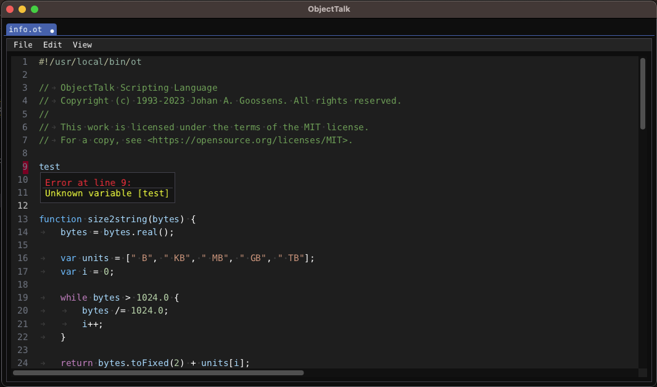Open the Edit menu
Image resolution: width=657 pixels, height=387 pixels.
[x=52, y=45]
